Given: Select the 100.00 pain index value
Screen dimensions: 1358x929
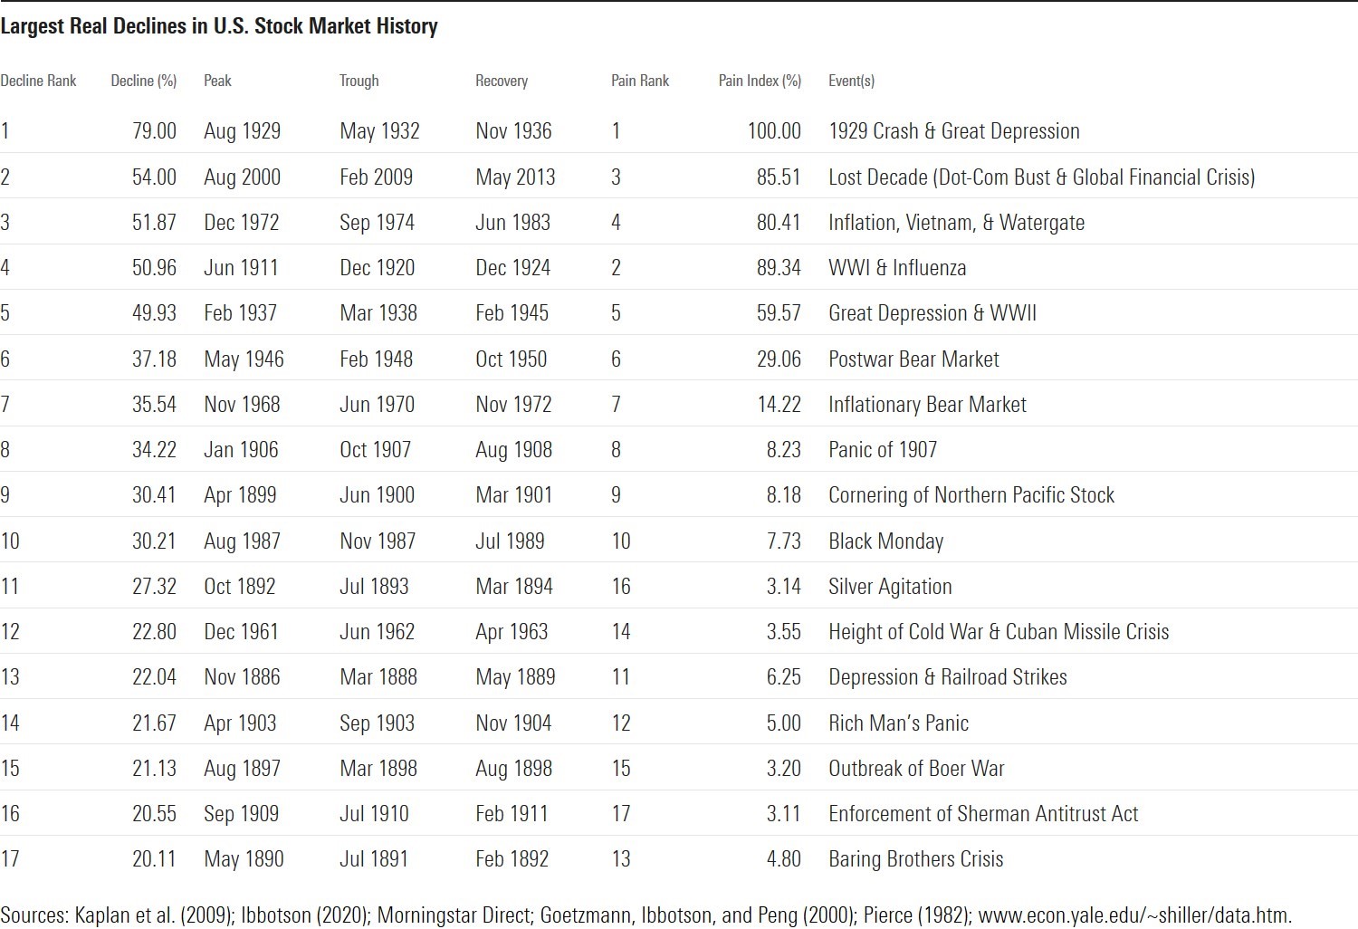Looking at the screenshot, I should tap(775, 131).
